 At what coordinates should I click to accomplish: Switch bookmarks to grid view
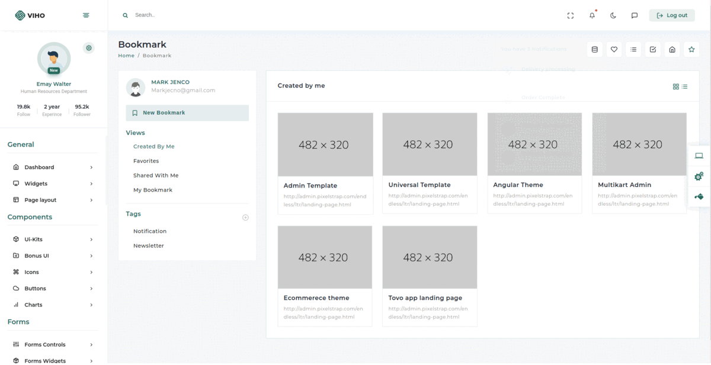pos(676,87)
